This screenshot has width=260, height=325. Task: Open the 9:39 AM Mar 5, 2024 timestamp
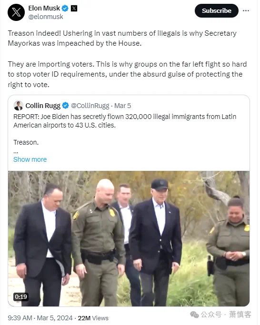tap(40, 318)
